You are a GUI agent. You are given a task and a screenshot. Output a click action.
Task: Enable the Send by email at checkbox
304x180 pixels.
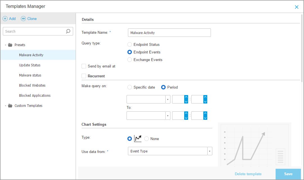pyautogui.click(x=84, y=66)
